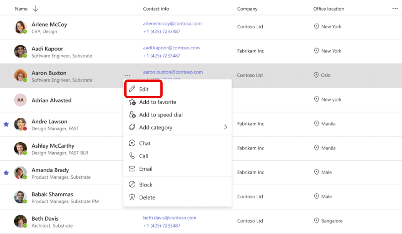The height and width of the screenshot is (234, 402).
Task: Click speech bubble icon next to Chat
Action: [x=132, y=143]
